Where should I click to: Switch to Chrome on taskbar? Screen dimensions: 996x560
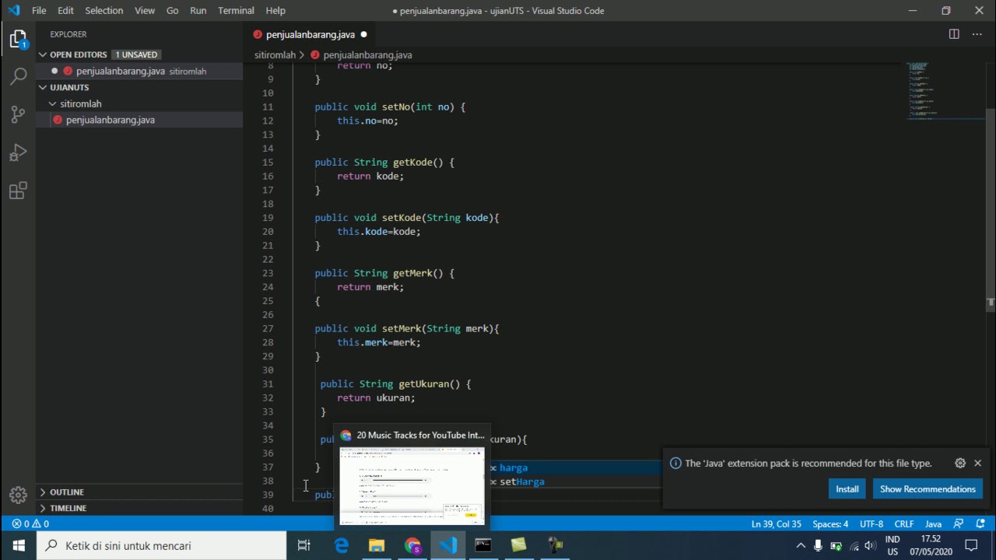coord(412,545)
